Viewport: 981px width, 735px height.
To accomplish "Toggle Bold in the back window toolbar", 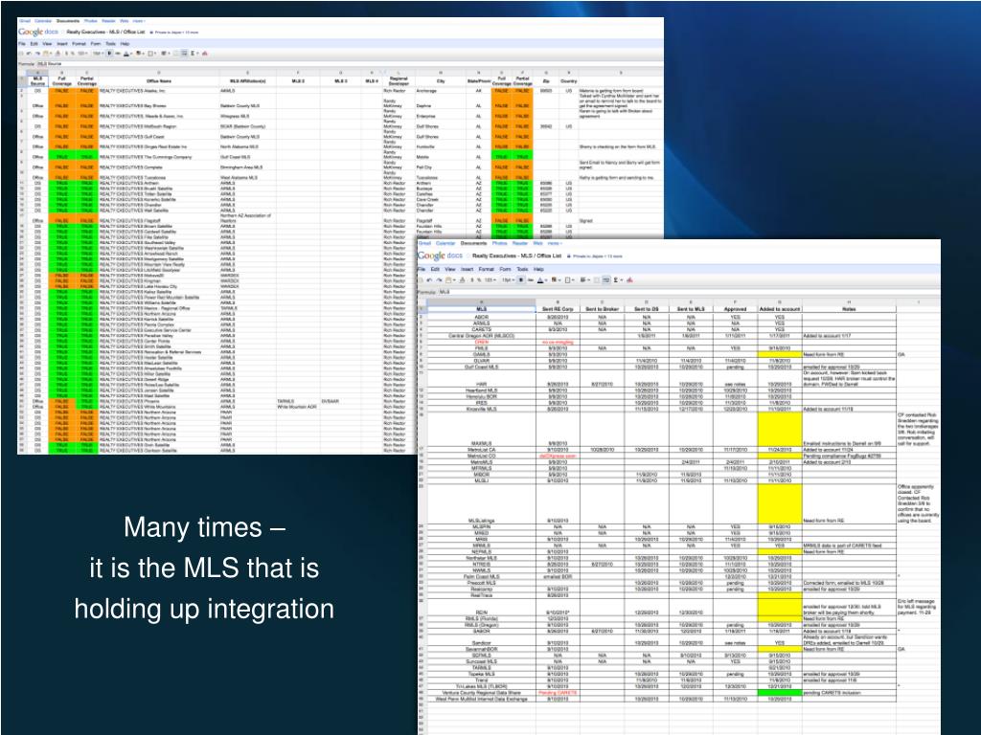I will (109, 54).
